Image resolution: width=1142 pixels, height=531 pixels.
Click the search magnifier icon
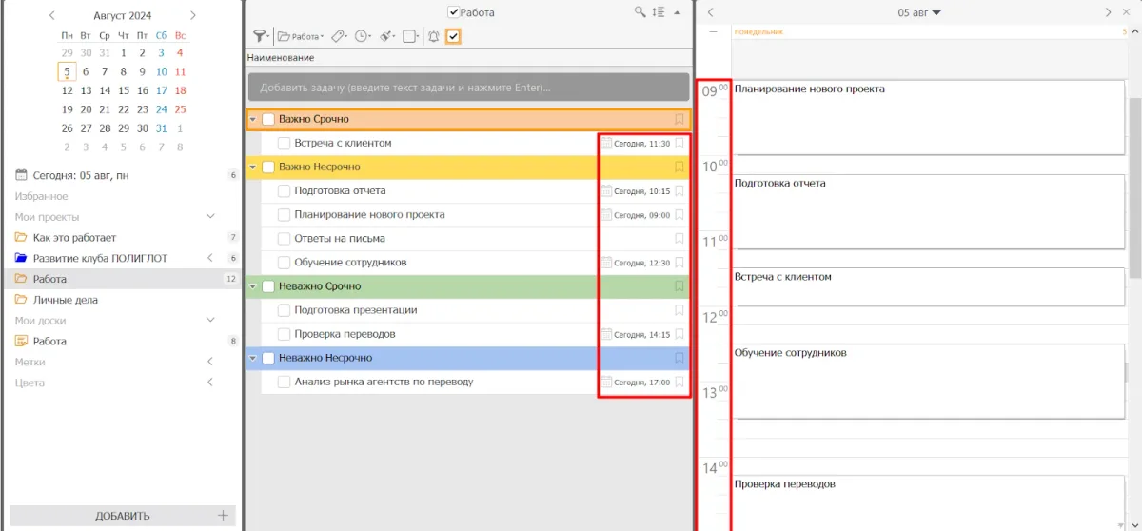(x=640, y=13)
